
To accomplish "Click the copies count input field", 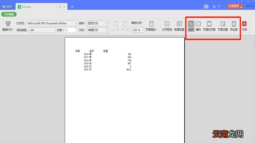I will tap(70, 30).
